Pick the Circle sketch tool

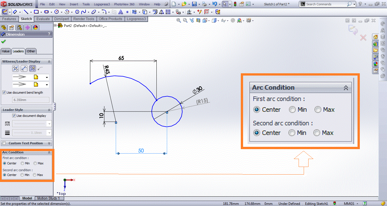[x=57, y=12]
